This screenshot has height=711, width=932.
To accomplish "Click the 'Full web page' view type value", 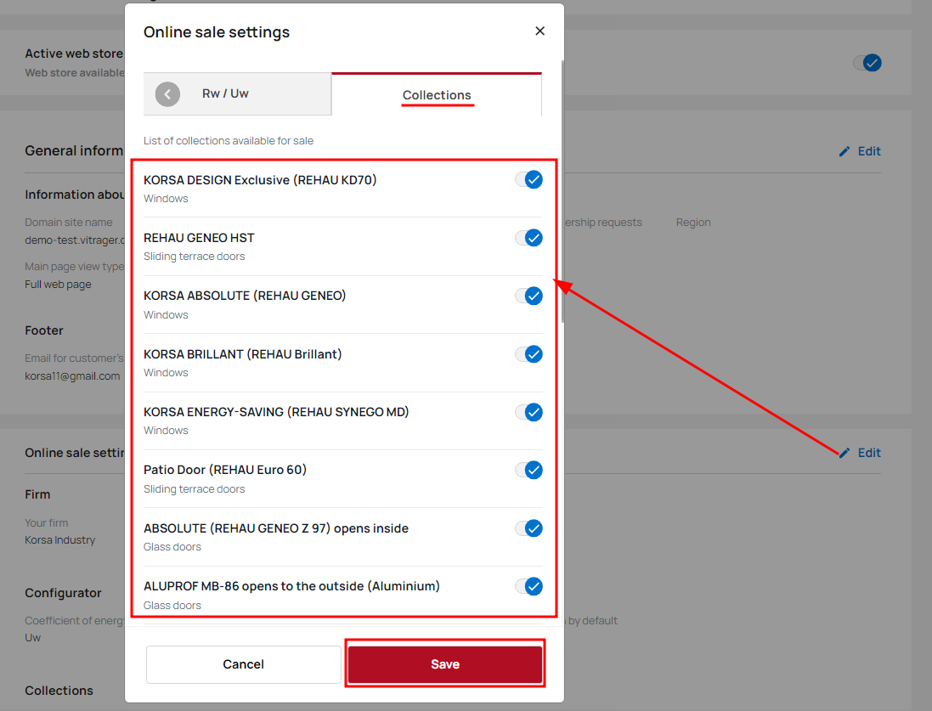I will tap(59, 285).
